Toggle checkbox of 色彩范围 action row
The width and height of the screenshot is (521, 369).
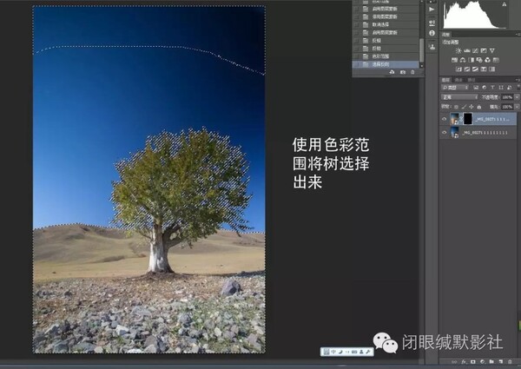click(x=356, y=56)
